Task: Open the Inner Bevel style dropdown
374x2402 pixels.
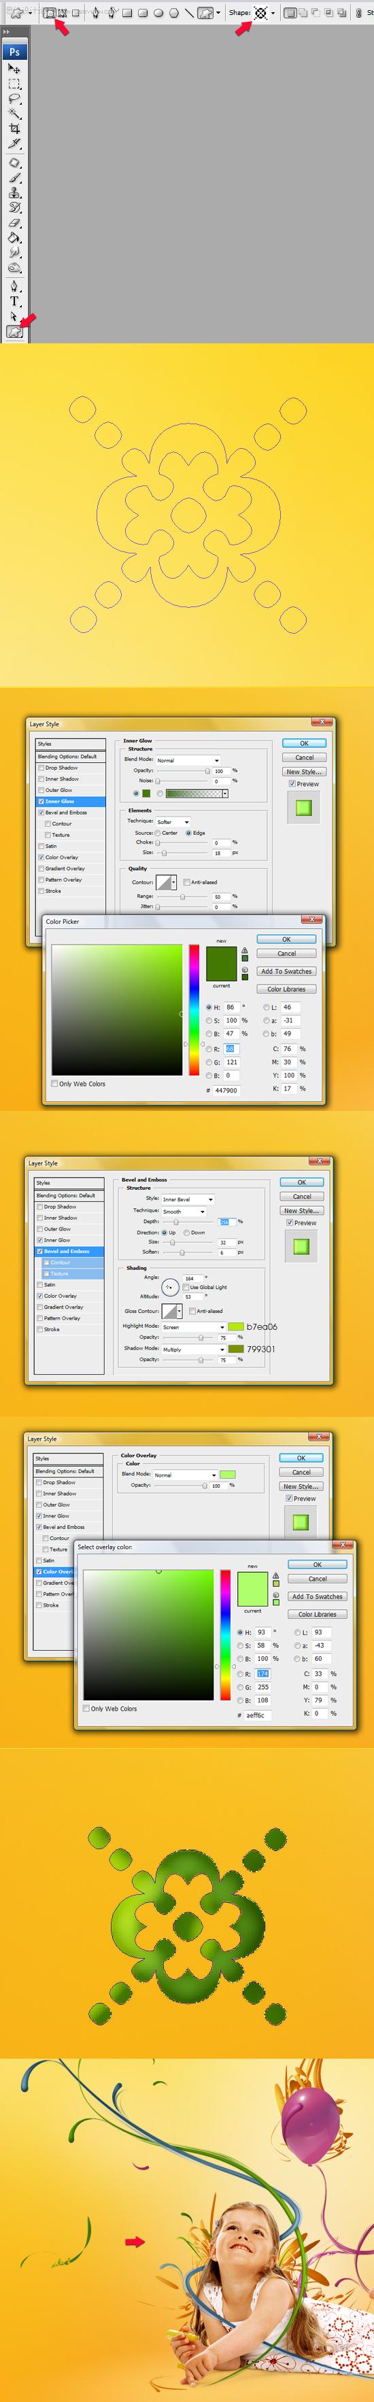Action: click(188, 1199)
